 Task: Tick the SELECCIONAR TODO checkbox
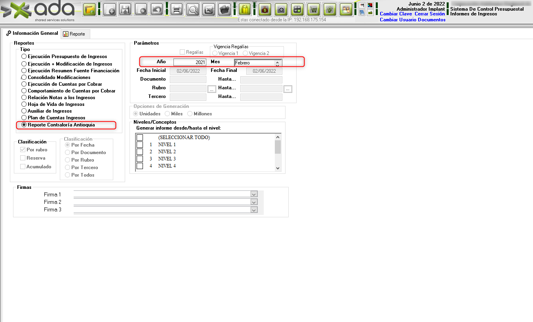tap(140, 137)
